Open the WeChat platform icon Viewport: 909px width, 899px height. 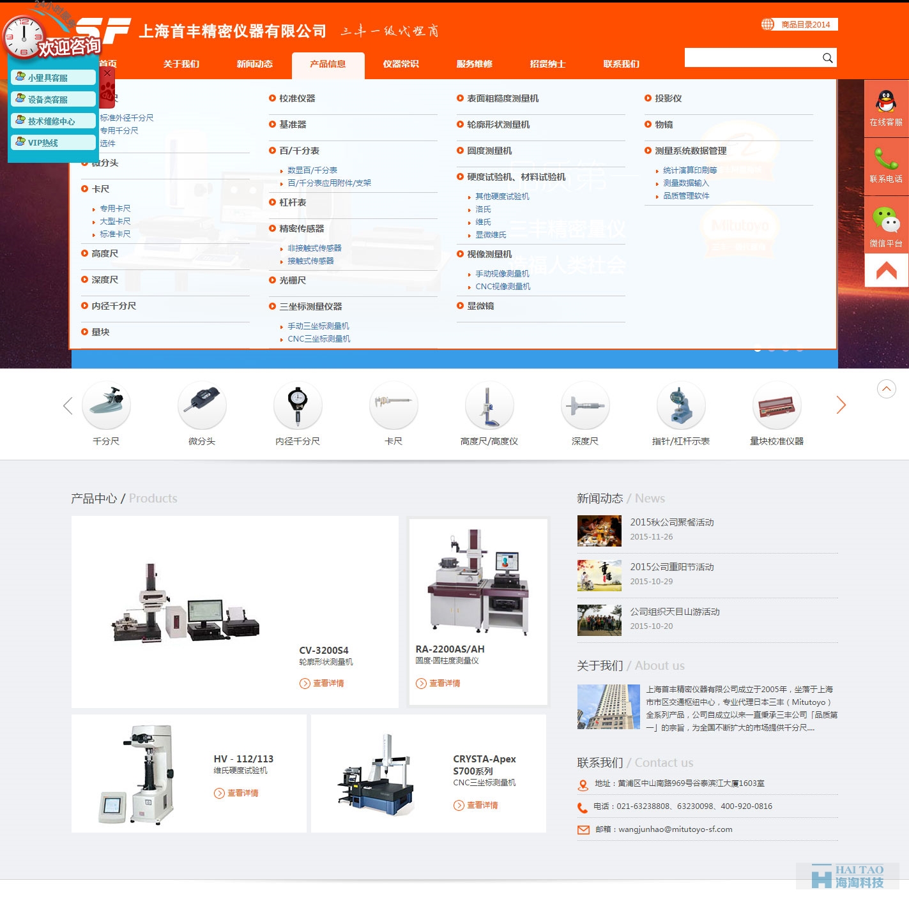(886, 225)
